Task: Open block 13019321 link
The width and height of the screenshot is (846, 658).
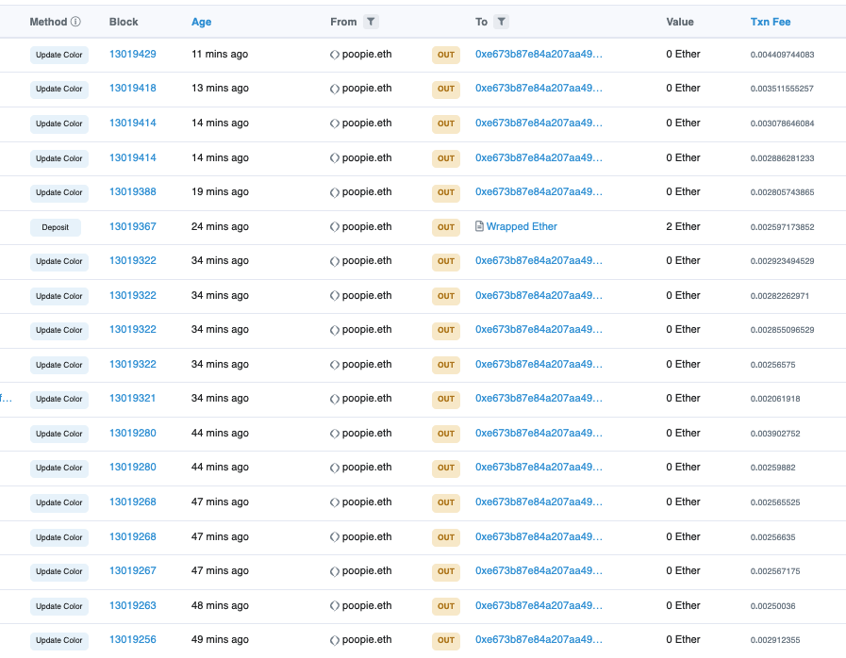Action: tap(133, 398)
